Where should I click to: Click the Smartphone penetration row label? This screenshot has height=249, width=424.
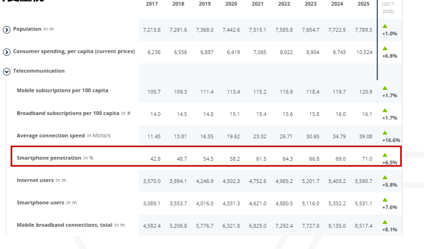pos(49,158)
